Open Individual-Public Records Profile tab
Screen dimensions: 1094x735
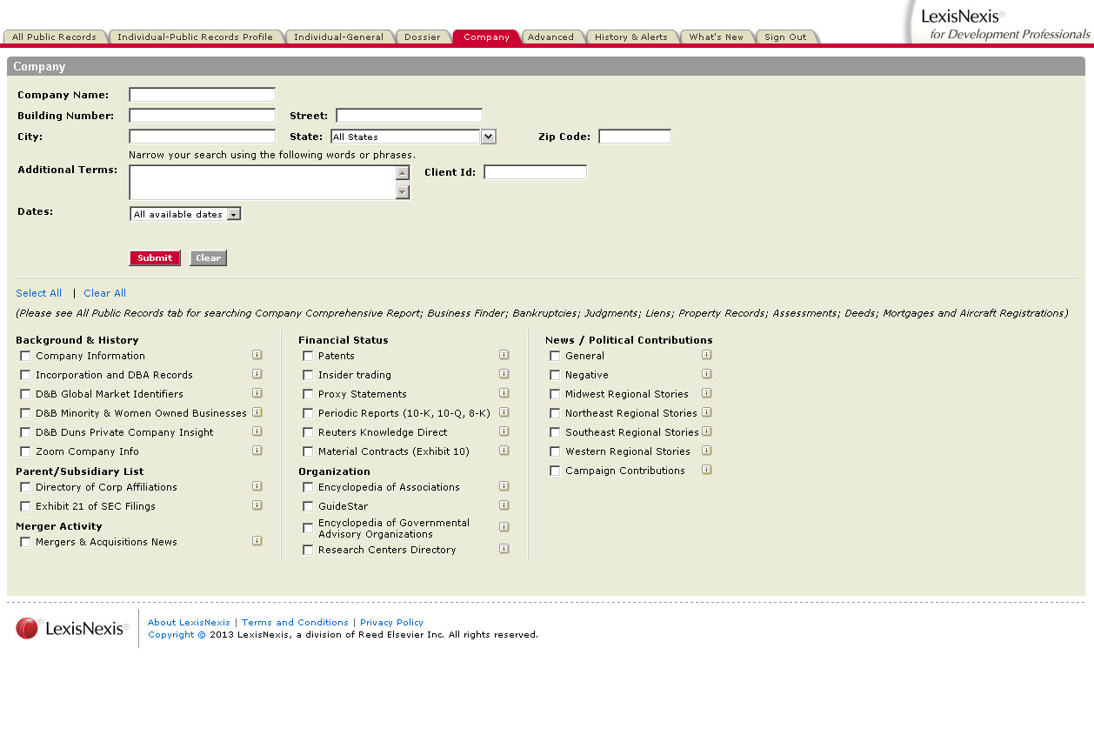point(196,37)
